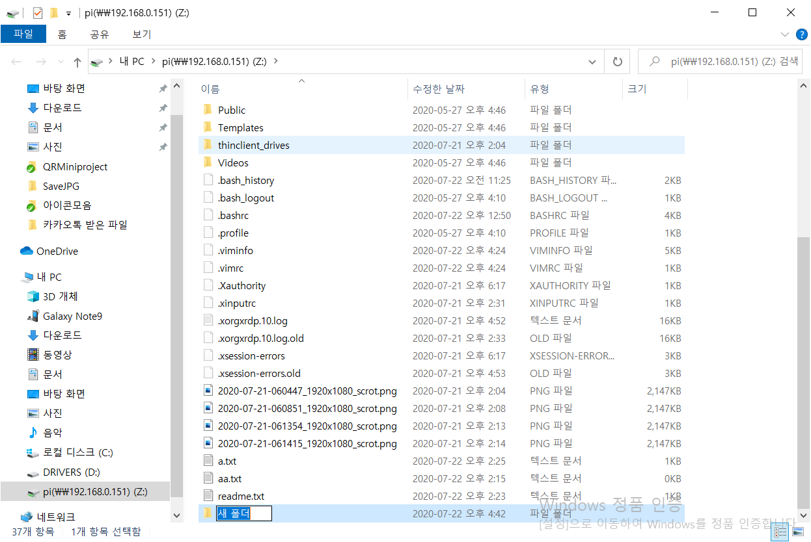This screenshot has width=811, height=542.
Task: Click the thinclient_drives folder icon
Action: 208,145
